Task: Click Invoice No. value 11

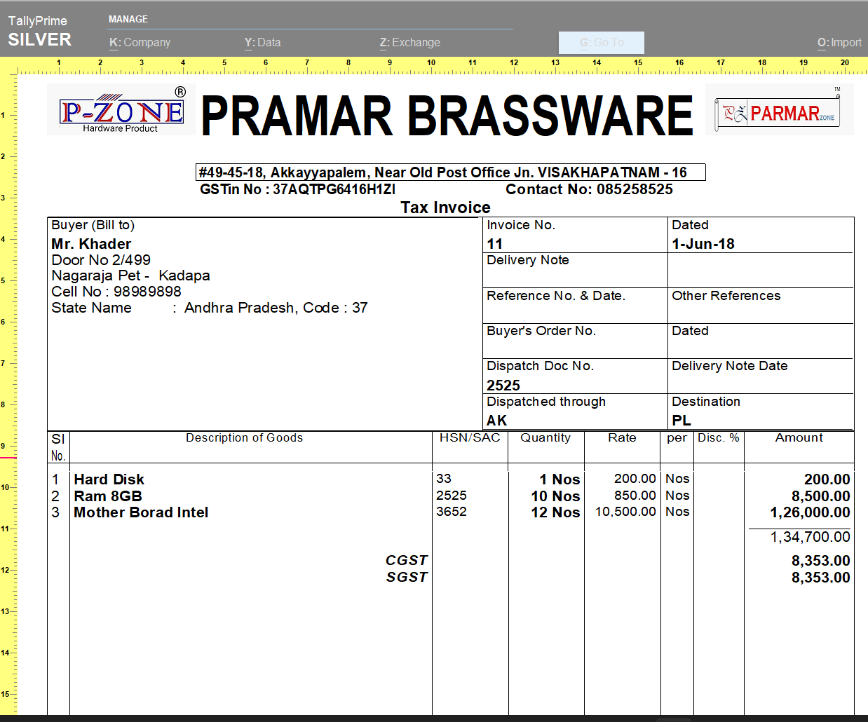Action: (x=495, y=244)
